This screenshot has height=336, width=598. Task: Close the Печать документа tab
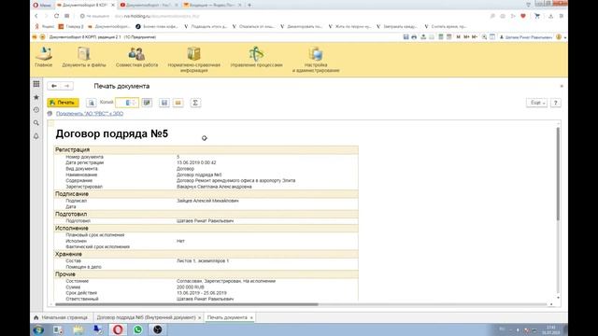[251, 317]
